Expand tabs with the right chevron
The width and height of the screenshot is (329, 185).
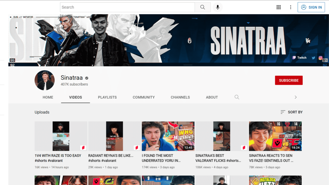click(295, 97)
